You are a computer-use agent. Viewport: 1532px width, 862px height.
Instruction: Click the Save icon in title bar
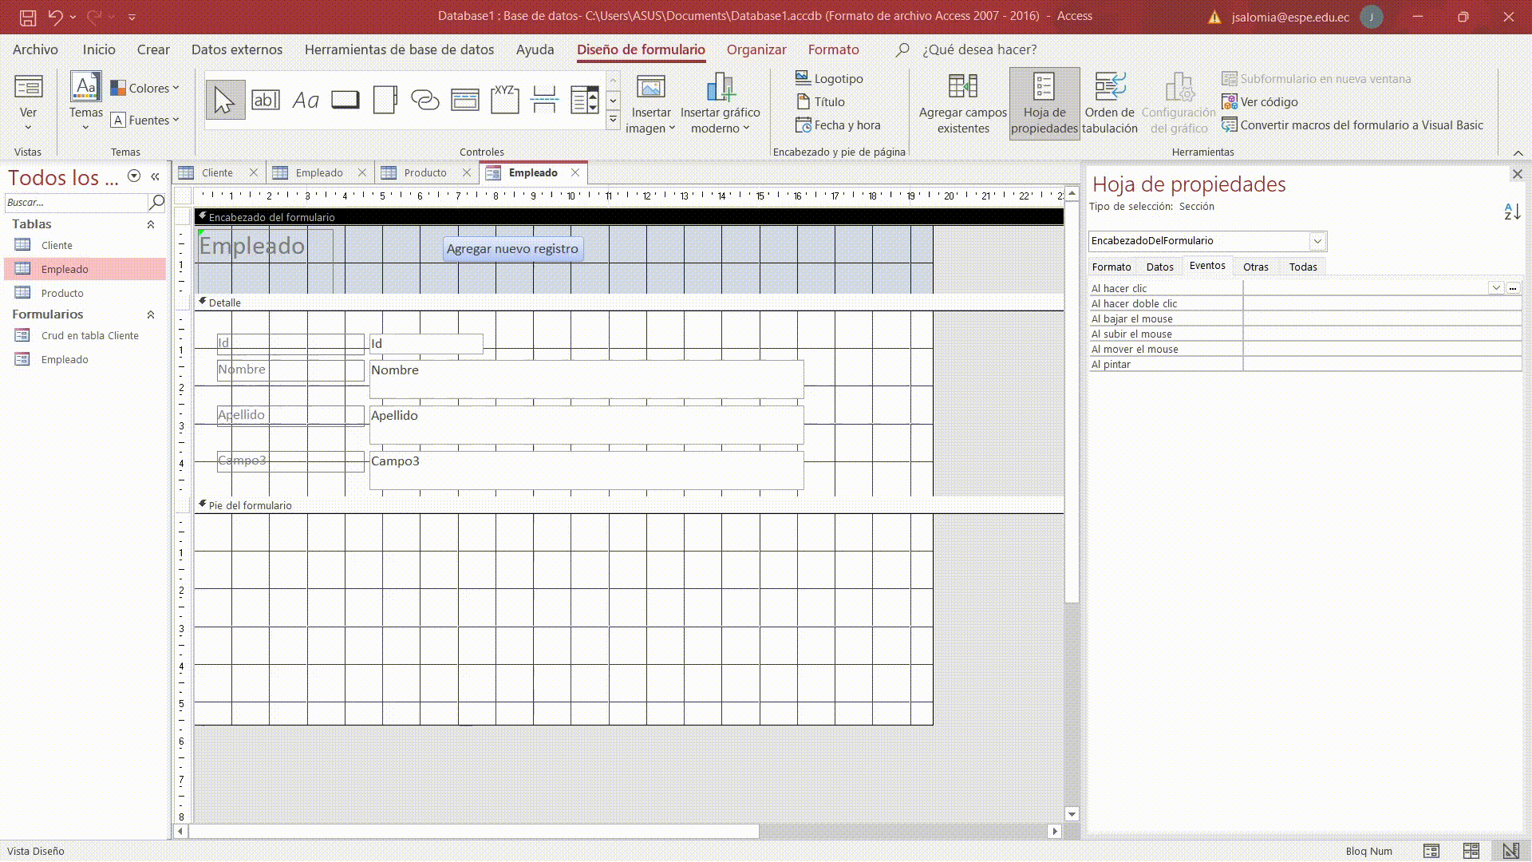[27, 16]
